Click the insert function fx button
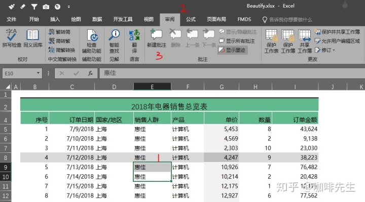This screenshot has width=365, height=202. (90, 73)
